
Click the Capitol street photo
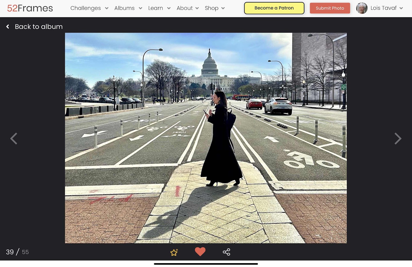pyautogui.click(x=206, y=138)
